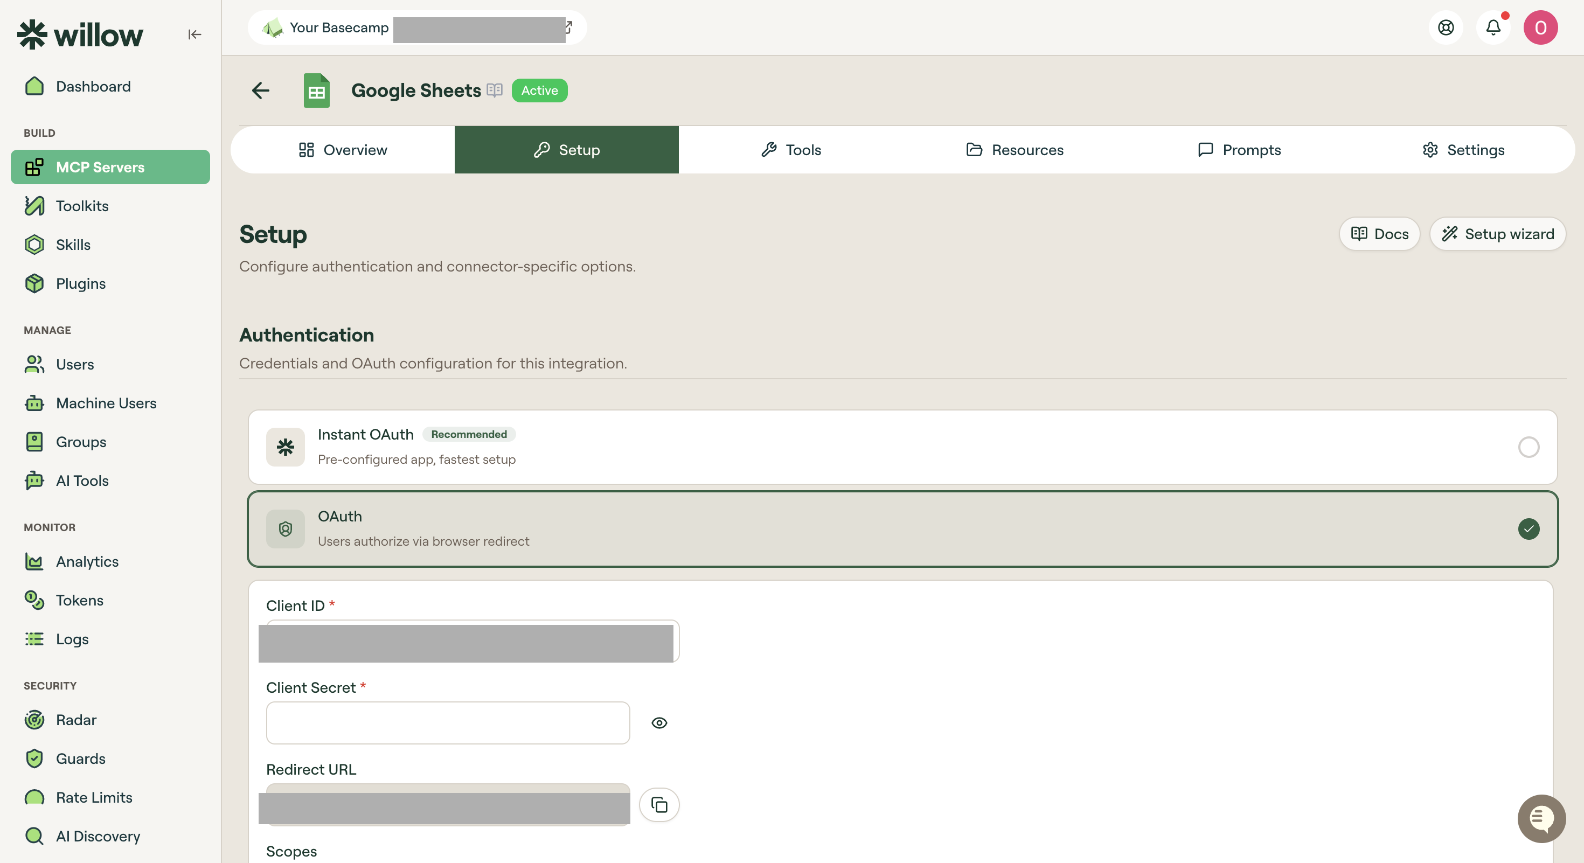Open Dashboard in the sidebar

110,87
